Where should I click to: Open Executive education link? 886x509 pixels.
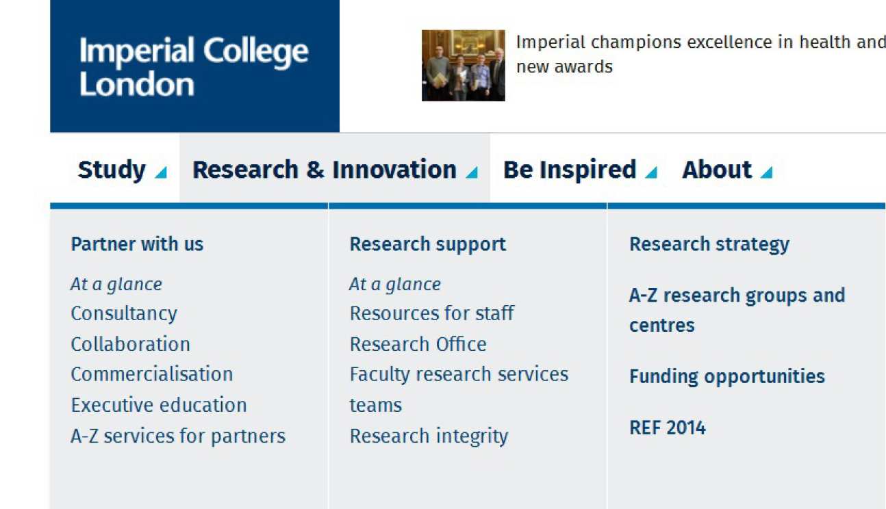click(x=158, y=405)
